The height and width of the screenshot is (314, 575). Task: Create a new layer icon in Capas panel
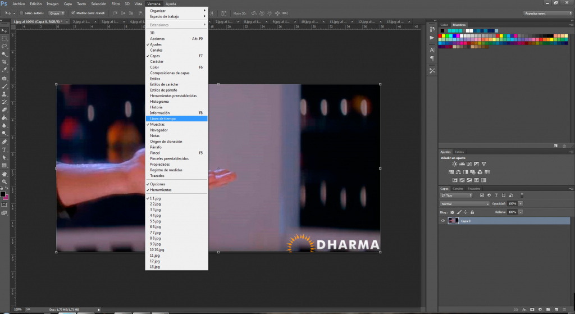coord(556,310)
